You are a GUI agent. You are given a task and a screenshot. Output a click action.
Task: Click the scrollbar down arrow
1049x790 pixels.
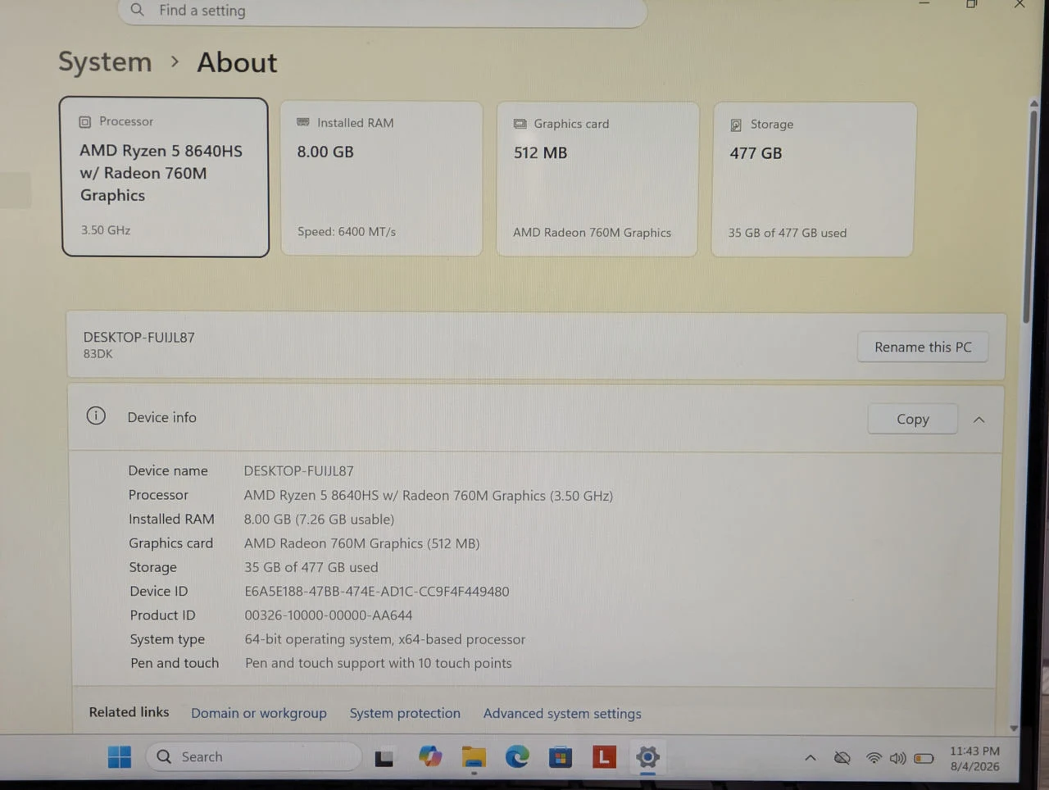click(1014, 728)
